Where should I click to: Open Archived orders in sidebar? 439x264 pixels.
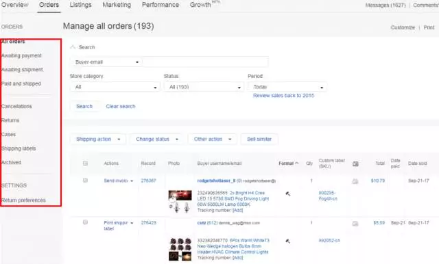point(11,162)
